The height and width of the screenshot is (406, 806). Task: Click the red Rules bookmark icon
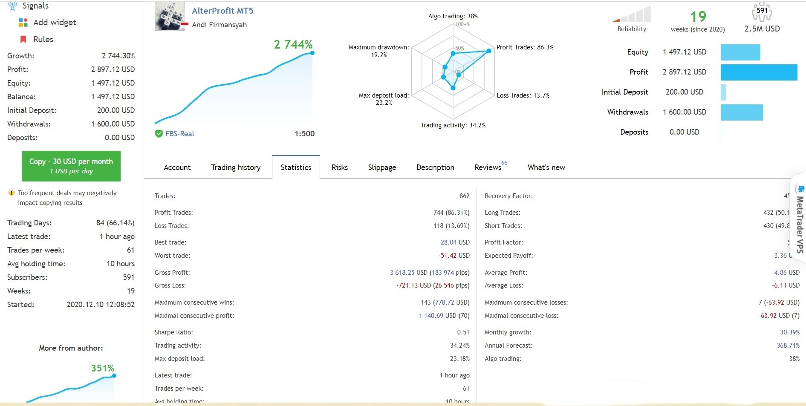tap(23, 39)
